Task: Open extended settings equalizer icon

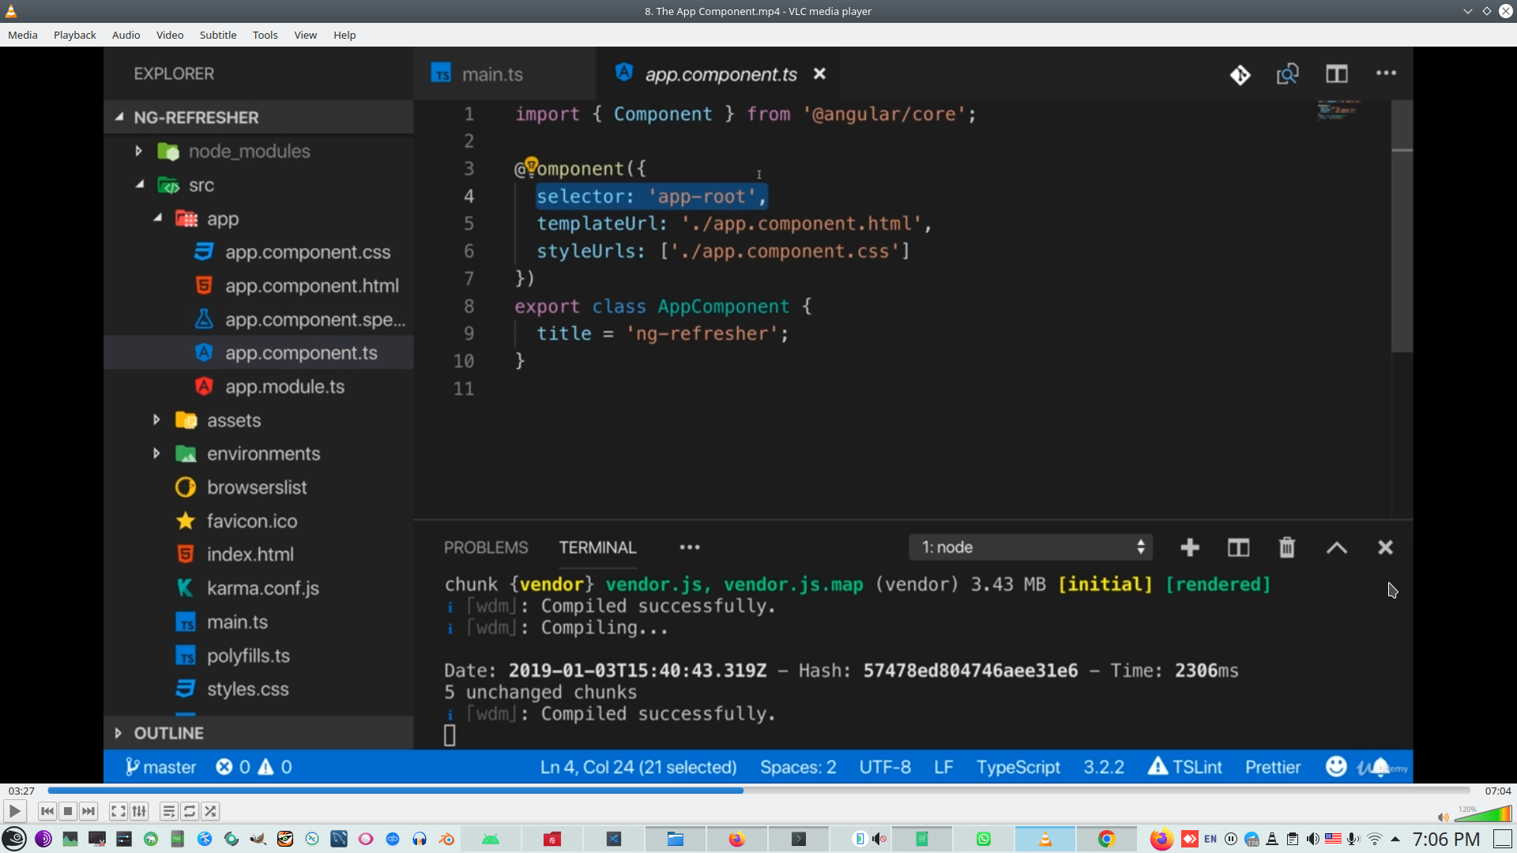Action: tap(140, 811)
